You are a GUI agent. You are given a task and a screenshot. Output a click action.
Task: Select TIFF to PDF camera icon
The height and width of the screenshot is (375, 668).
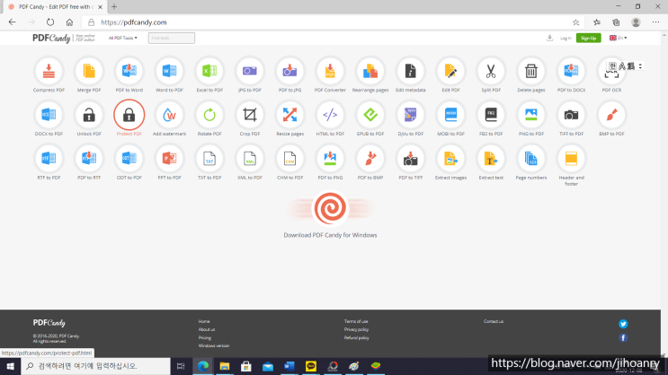point(571,115)
